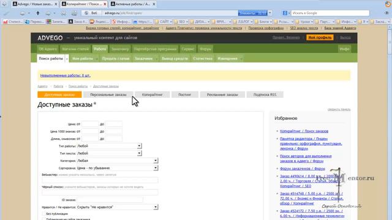Check the 'Без публикации' checkbox
Screen dimensions: 392x220
(43, 214)
